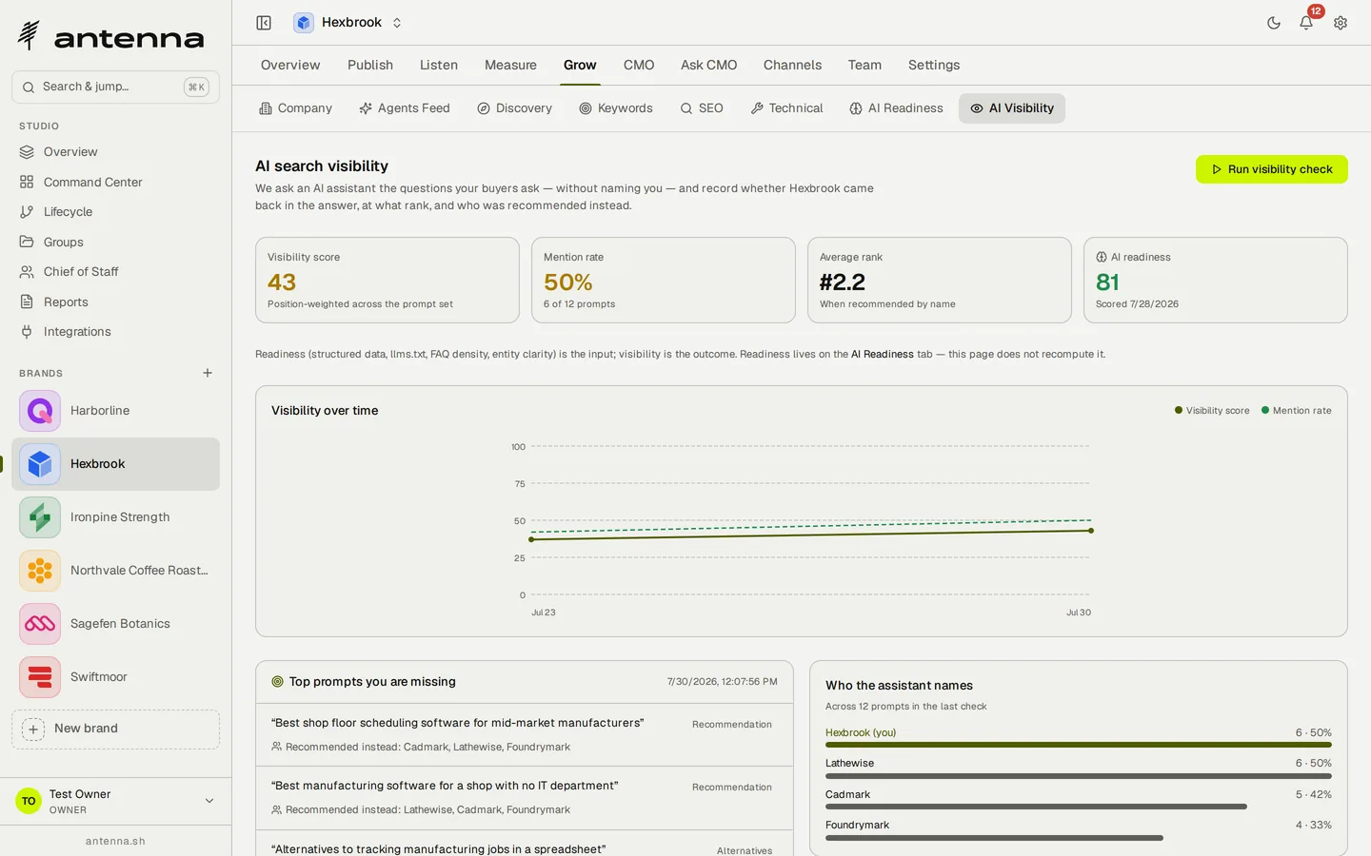
Task: Select the Northvale Coffee Roast brand icon
Action: pyautogui.click(x=40, y=571)
